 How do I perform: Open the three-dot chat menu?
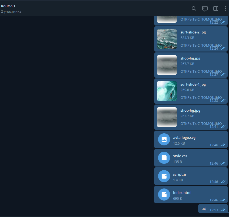[x=225, y=9]
